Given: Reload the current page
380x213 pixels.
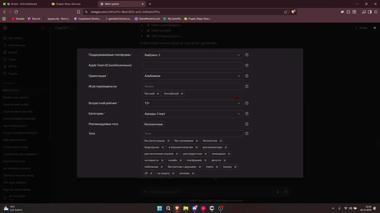Looking at the screenshot, I should point(16,12).
